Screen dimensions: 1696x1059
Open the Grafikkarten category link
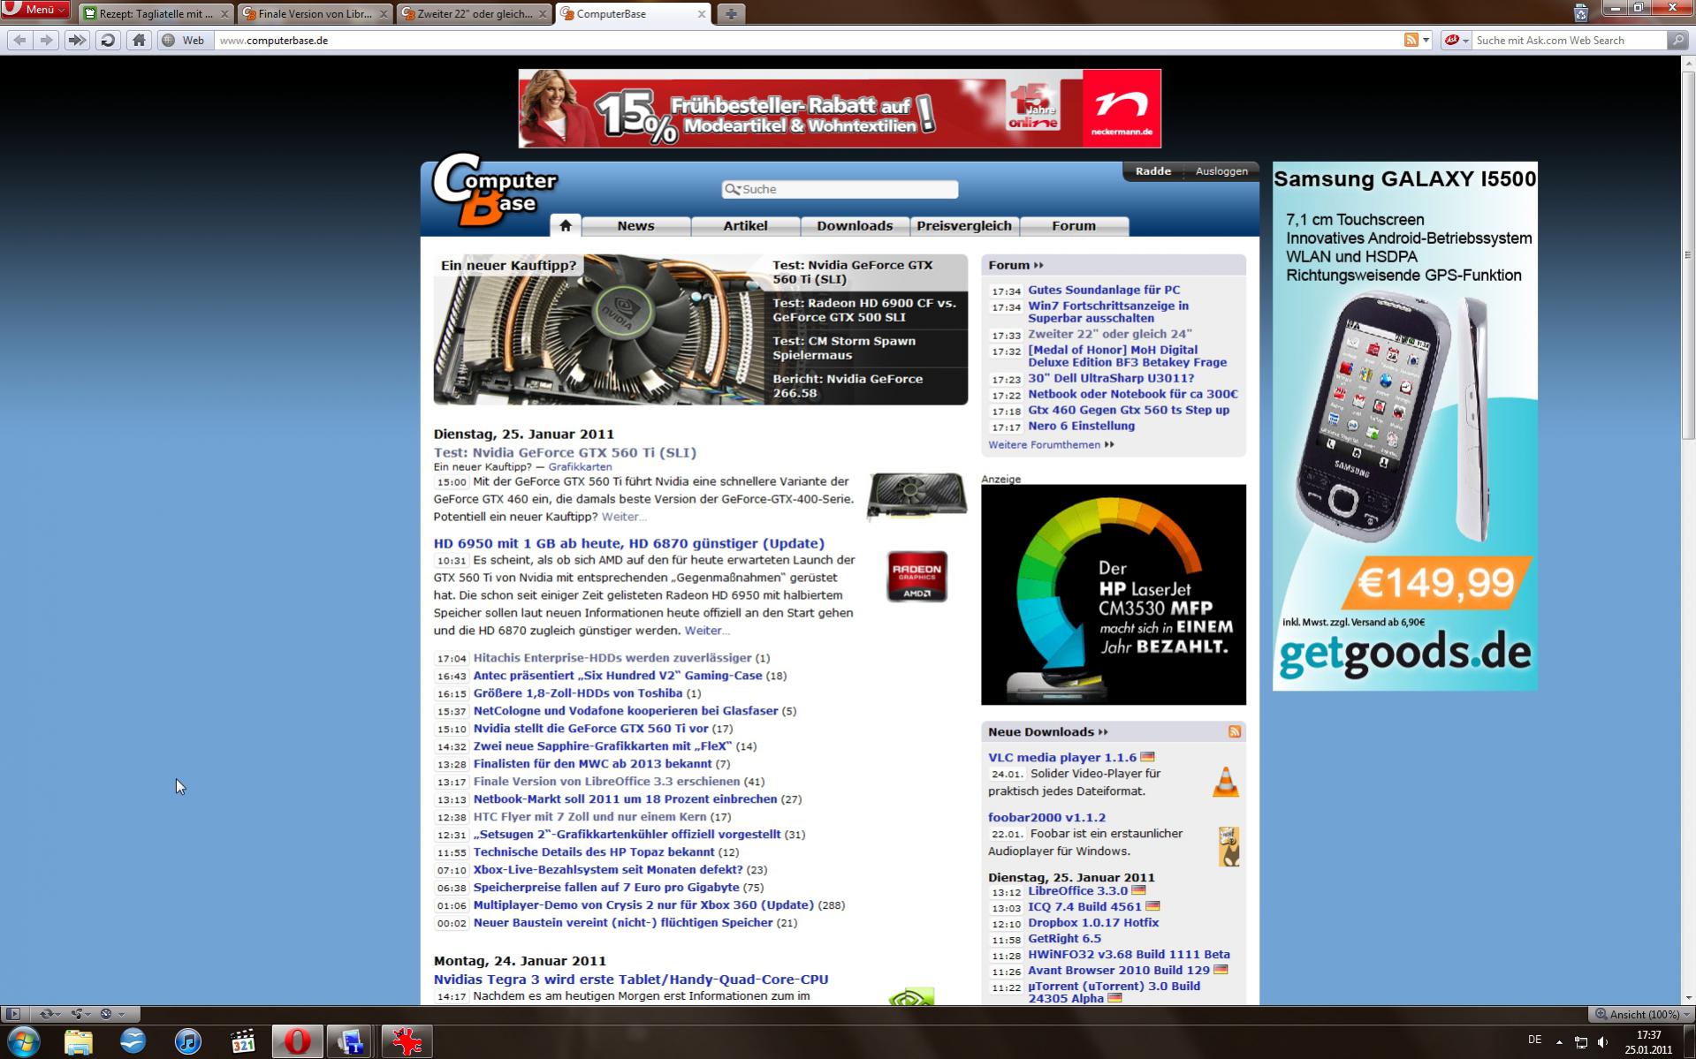pyautogui.click(x=580, y=466)
